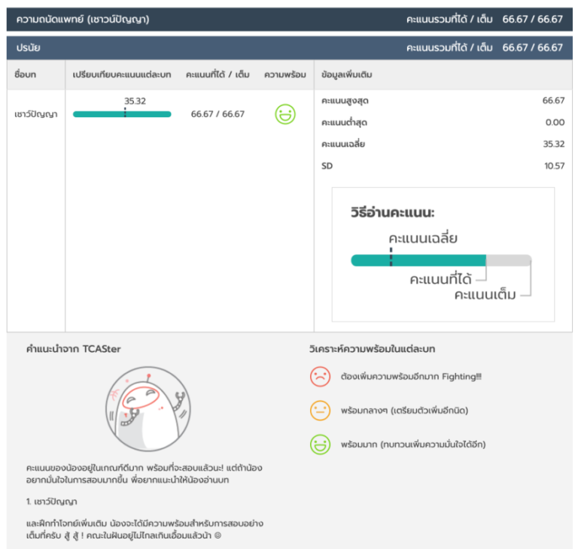Collapse the ปรนัย section header
The image size is (578, 549).
click(x=289, y=47)
